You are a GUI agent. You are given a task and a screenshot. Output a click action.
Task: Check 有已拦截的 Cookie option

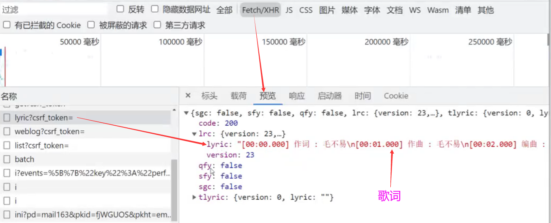[6, 25]
